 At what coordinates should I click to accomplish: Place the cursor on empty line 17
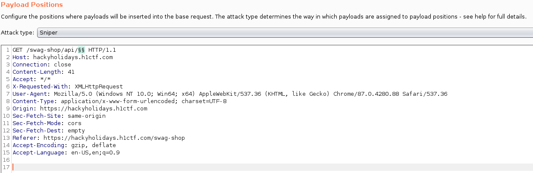click(272, 167)
